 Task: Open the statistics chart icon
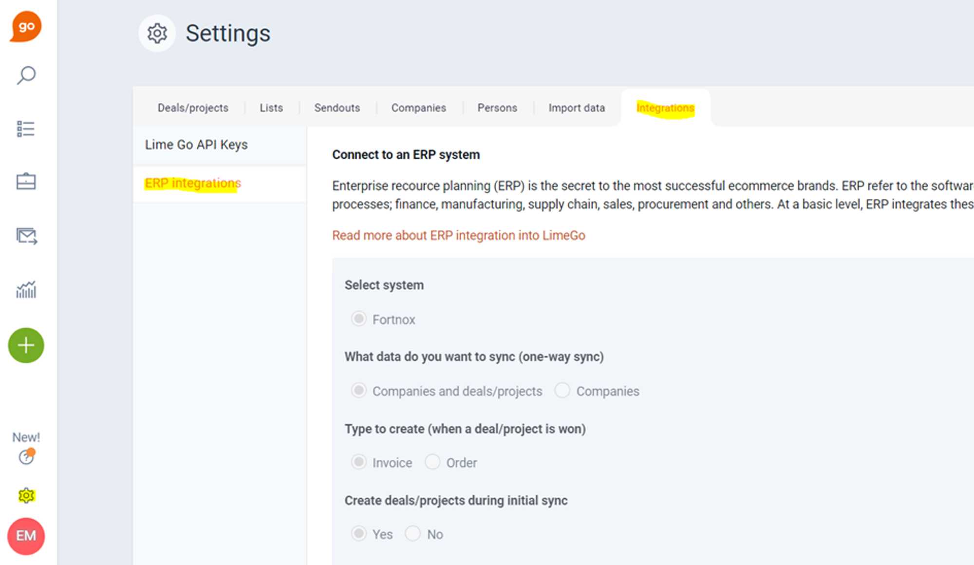click(x=26, y=290)
